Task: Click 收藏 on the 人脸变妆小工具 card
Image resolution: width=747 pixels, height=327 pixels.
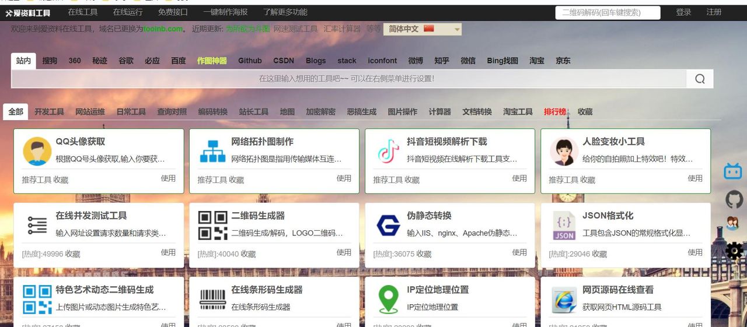Action: [588, 180]
